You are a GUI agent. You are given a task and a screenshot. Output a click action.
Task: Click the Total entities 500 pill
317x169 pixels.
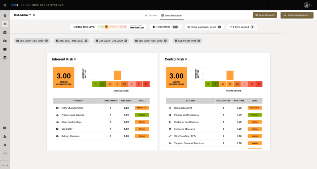point(166,27)
